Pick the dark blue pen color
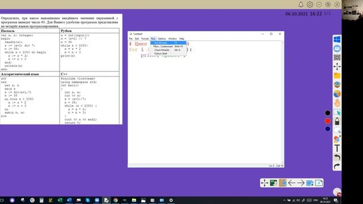This screenshot has width=363, height=204. [327, 129]
